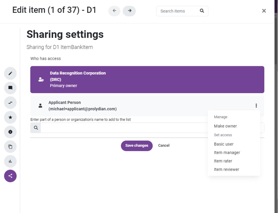
Task: Click the search magnifier in Search items
Action: [x=202, y=11]
